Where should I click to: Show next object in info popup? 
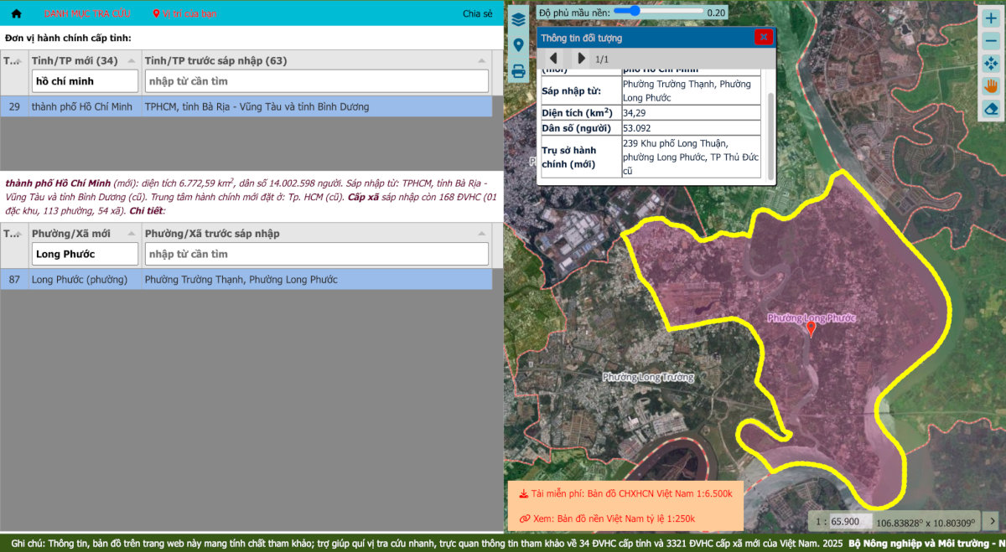[581, 59]
